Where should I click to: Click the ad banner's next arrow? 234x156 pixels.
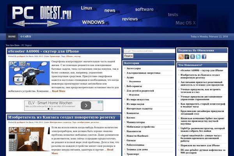(86, 106)
